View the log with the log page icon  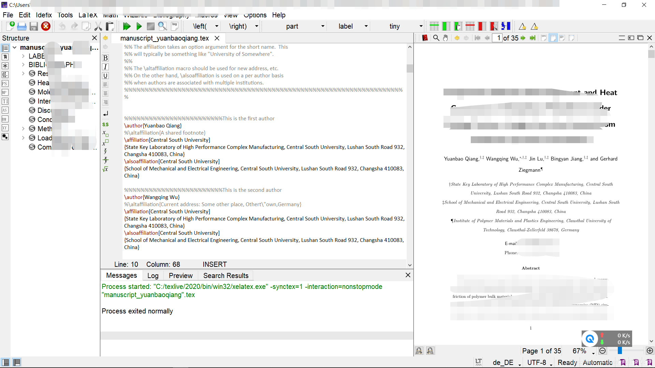coord(175,26)
